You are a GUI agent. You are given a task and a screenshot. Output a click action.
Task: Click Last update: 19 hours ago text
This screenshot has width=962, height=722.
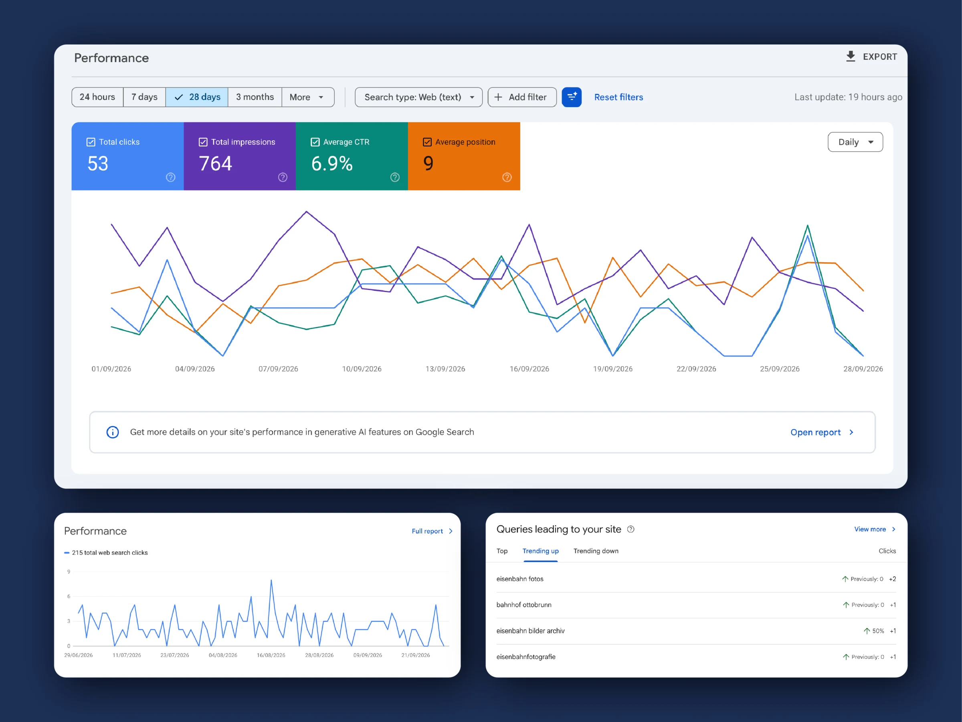[848, 97]
